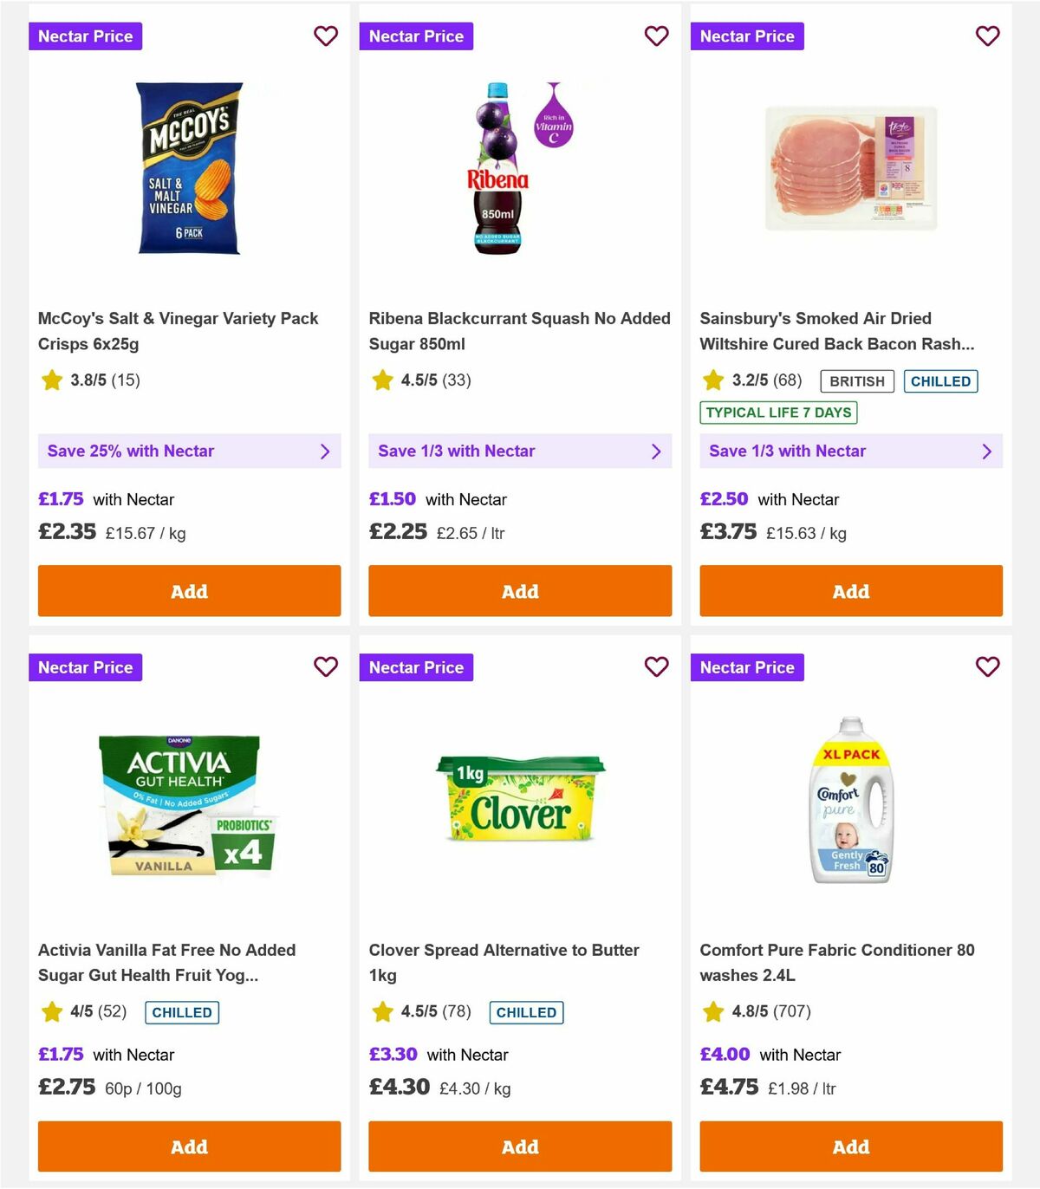
Task: Click the star icon beside Activia's 4/5 rating
Action: pos(50,1011)
